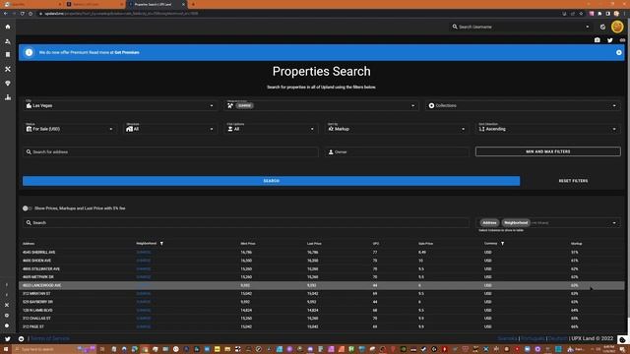Viewport: 630px width, 354px height.
Task: Sort by the Last Price column header
Action: pos(314,244)
